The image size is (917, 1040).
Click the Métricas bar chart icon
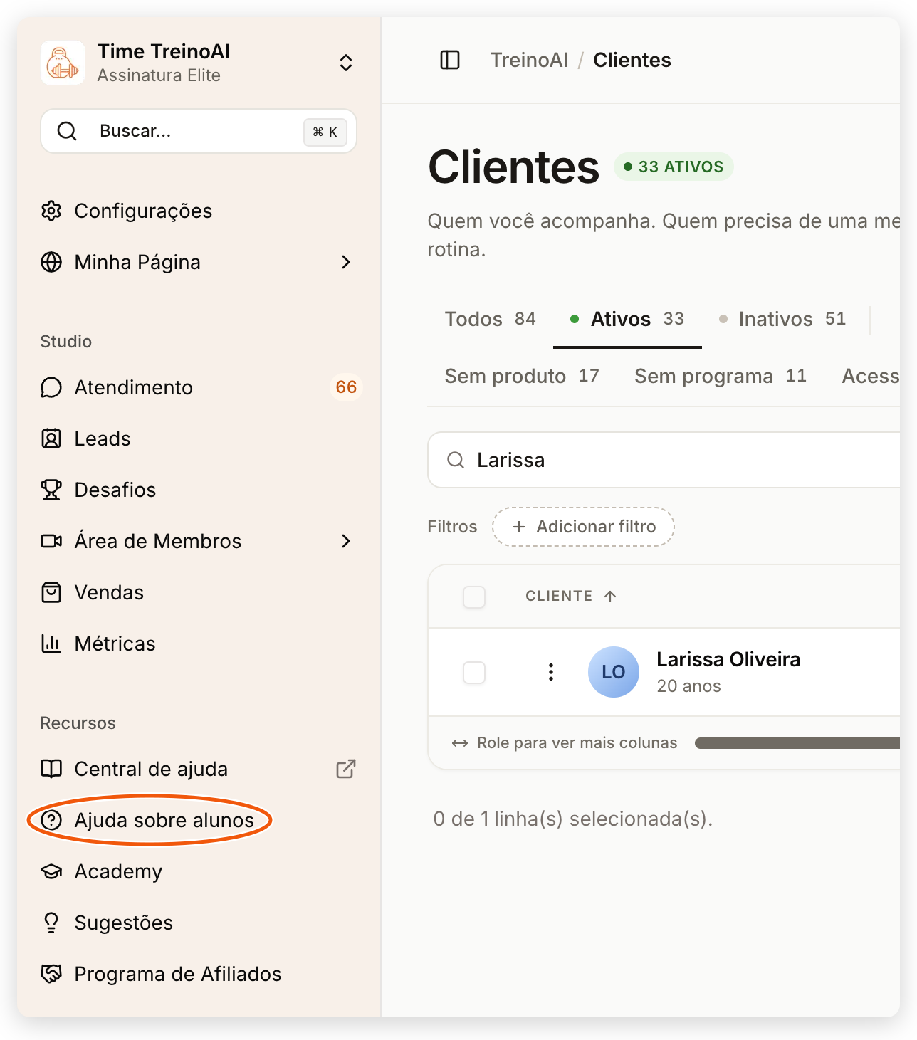click(51, 644)
